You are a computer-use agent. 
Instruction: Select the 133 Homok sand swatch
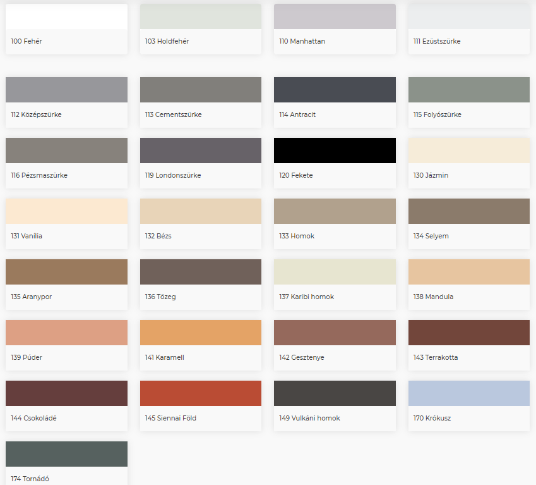point(335,211)
